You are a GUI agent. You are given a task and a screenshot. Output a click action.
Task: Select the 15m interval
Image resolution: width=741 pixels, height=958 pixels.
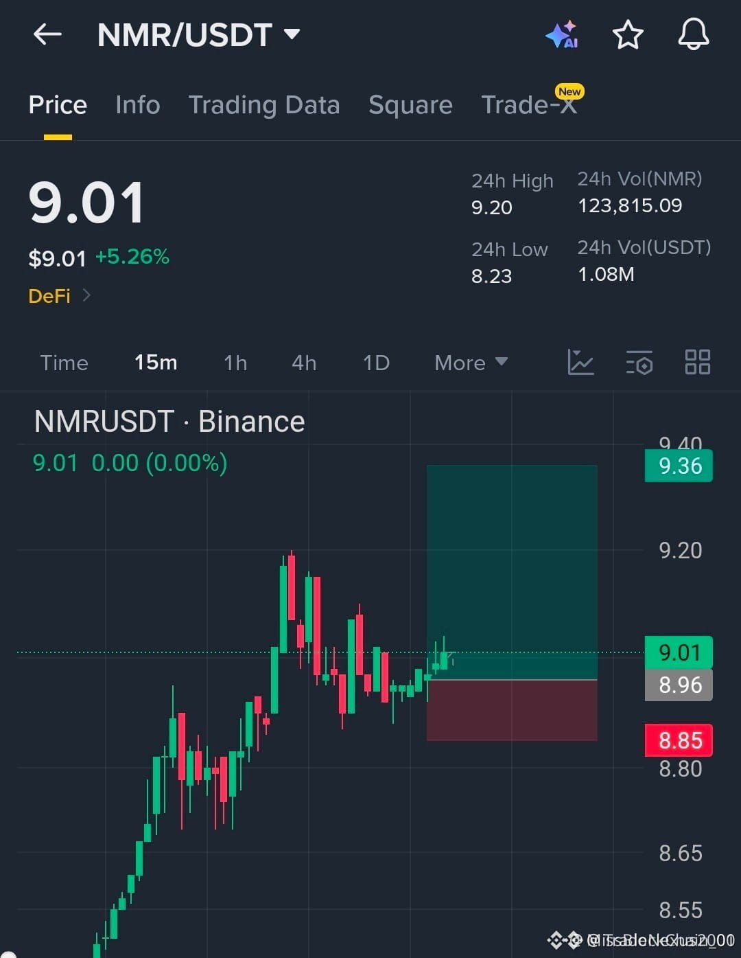click(x=156, y=363)
